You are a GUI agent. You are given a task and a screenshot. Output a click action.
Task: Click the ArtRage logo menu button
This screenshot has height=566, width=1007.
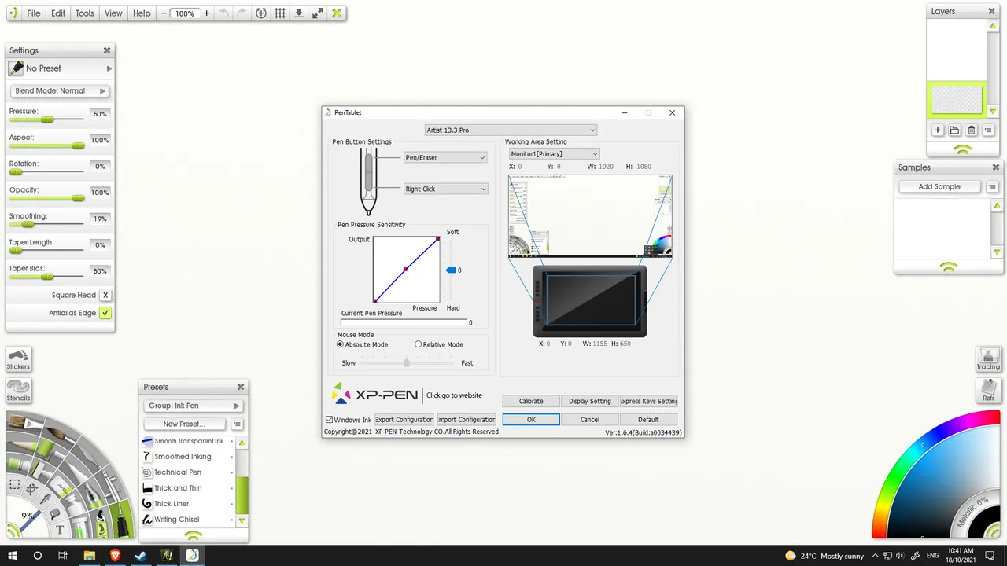(x=13, y=13)
